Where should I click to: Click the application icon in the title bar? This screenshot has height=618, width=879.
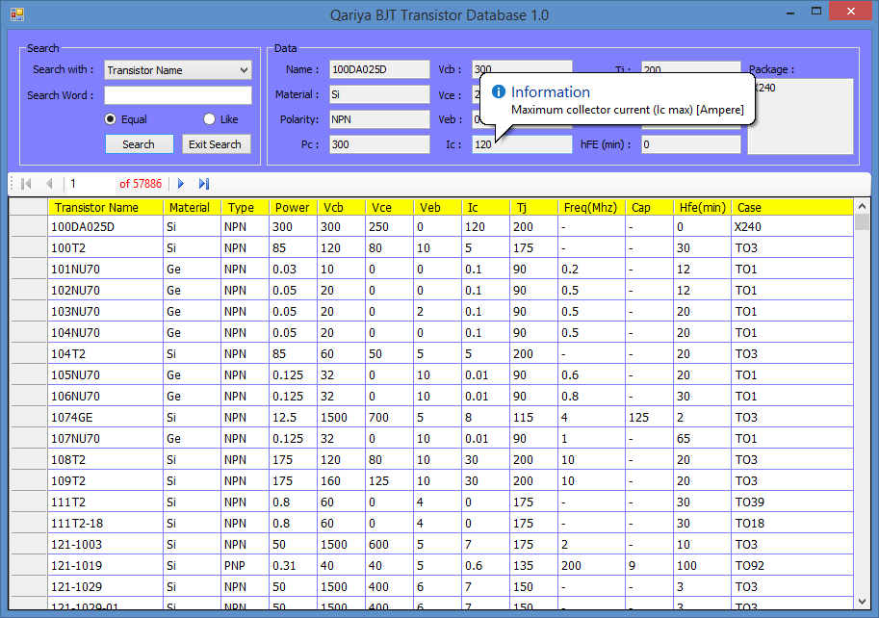(x=16, y=14)
